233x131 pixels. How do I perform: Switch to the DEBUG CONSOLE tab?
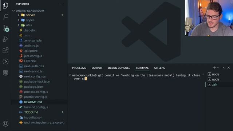point(119,68)
